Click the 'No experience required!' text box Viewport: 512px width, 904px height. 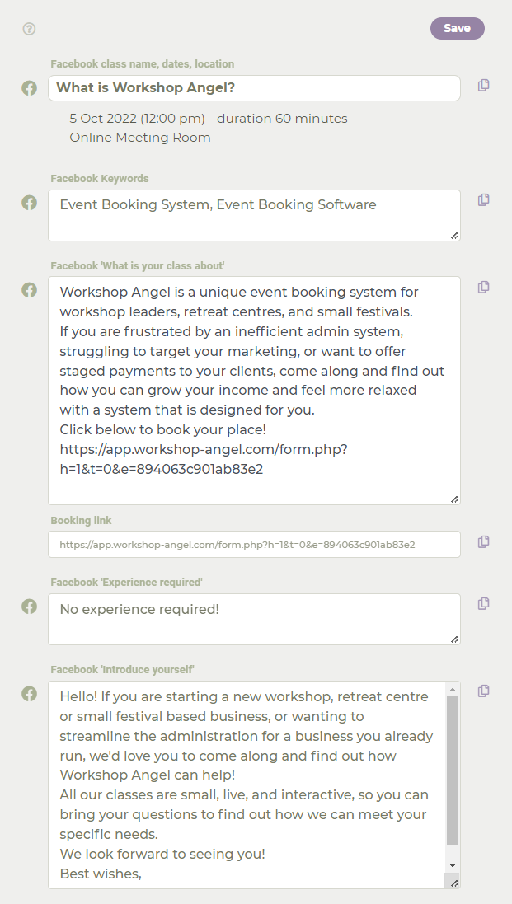pos(254,619)
